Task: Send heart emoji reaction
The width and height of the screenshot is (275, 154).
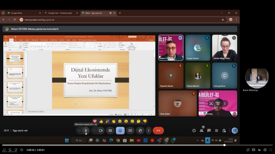Action: [95, 121]
